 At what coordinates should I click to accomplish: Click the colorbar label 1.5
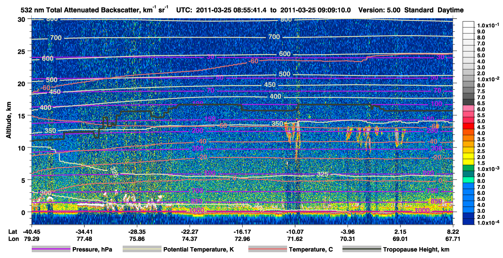(x=481, y=163)
